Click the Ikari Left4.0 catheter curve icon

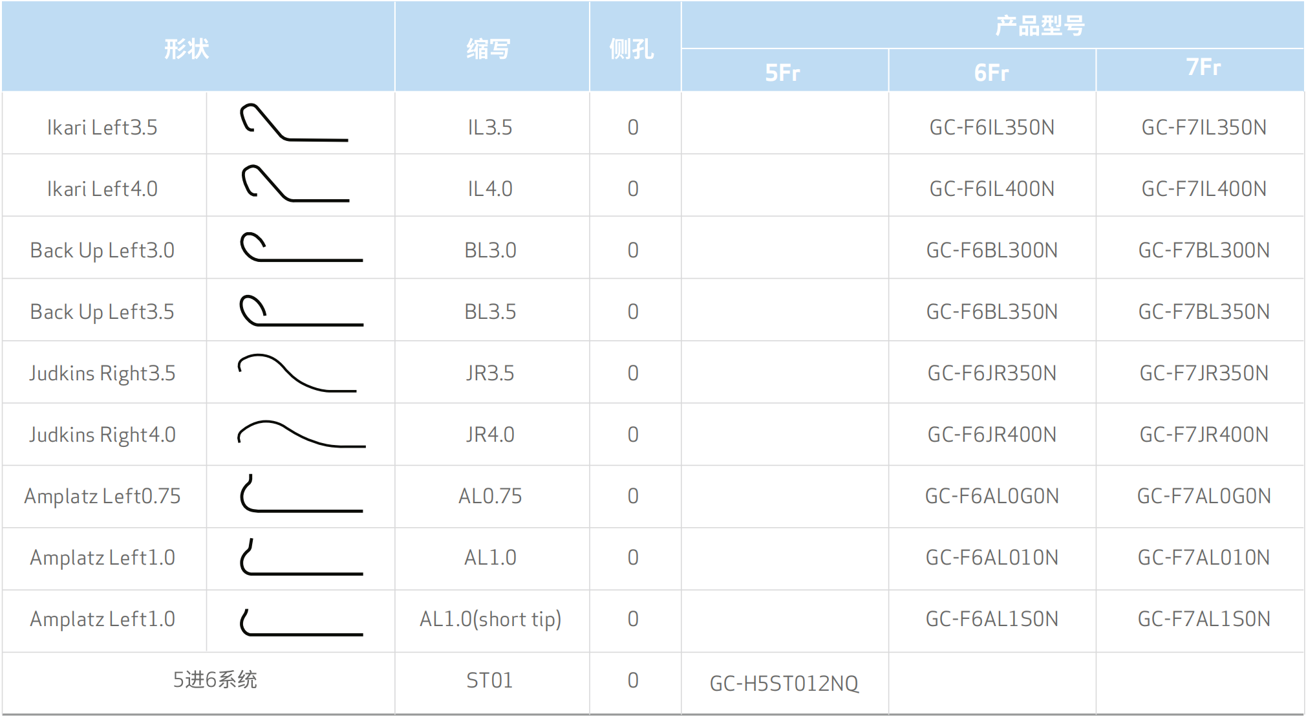tap(295, 184)
